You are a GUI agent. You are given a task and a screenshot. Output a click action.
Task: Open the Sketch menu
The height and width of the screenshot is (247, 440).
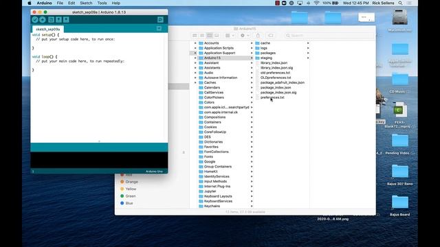tap(86, 3)
